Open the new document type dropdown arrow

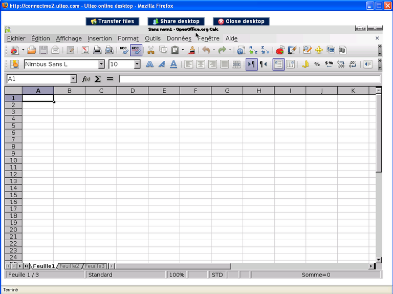point(23,50)
